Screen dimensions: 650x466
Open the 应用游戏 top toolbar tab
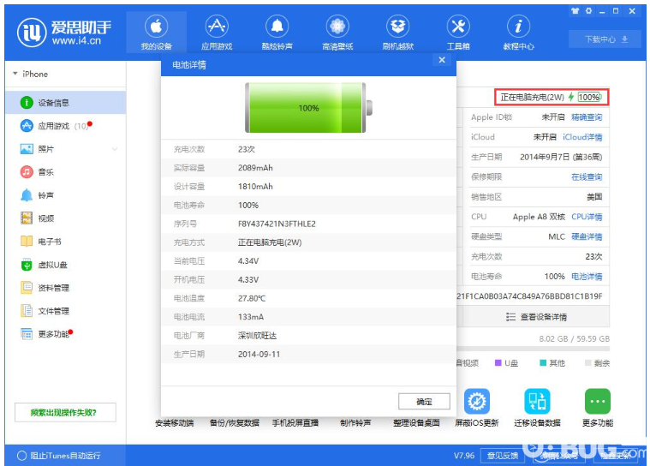coord(217,33)
